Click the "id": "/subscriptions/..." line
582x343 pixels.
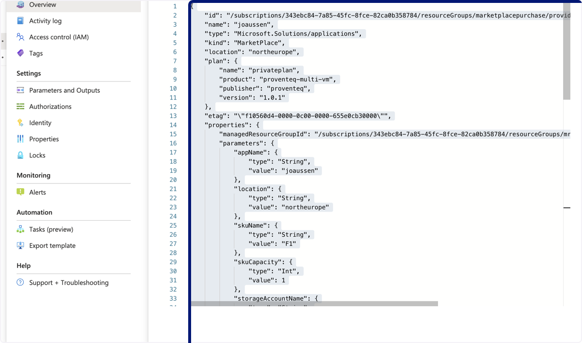click(x=387, y=15)
